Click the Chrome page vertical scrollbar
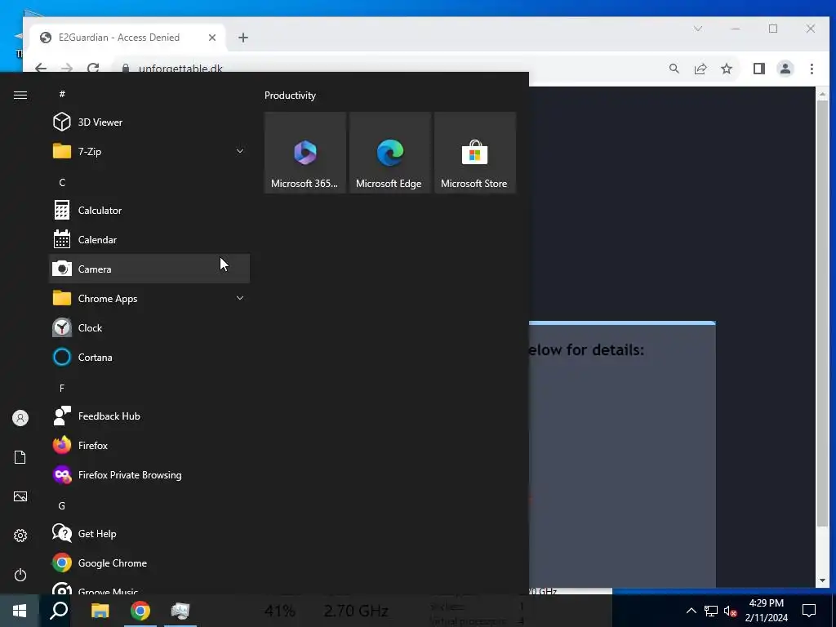 822,312
